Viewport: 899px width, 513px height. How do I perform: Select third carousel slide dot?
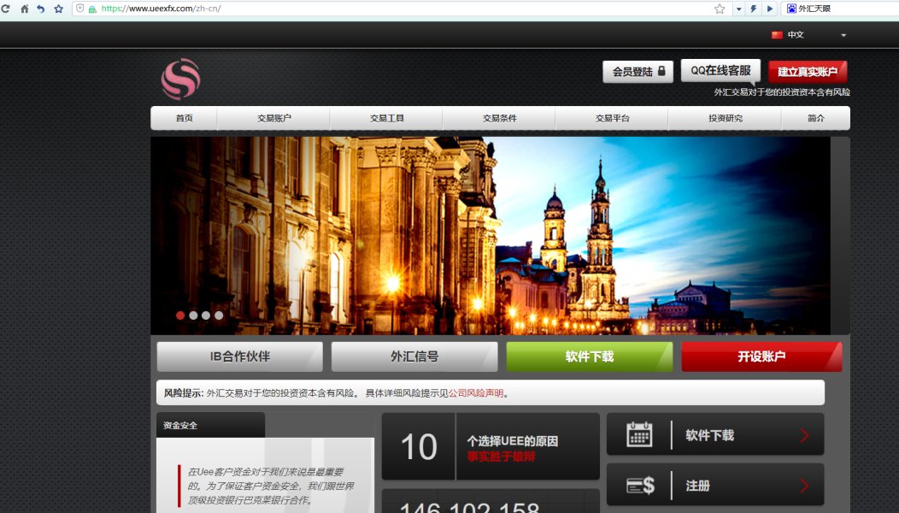(x=206, y=315)
